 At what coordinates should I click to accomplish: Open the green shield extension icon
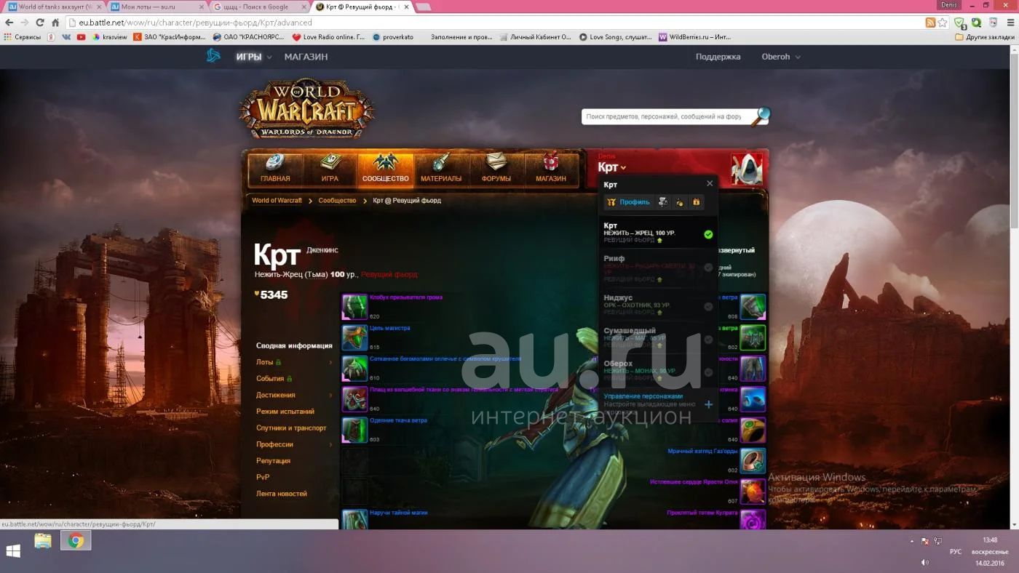click(x=959, y=23)
